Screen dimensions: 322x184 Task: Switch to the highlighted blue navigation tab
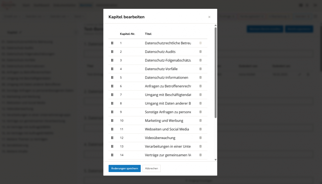tap(86, 5)
